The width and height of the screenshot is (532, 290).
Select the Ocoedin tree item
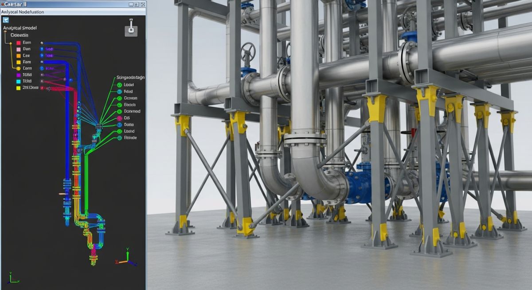tap(19, 35)
